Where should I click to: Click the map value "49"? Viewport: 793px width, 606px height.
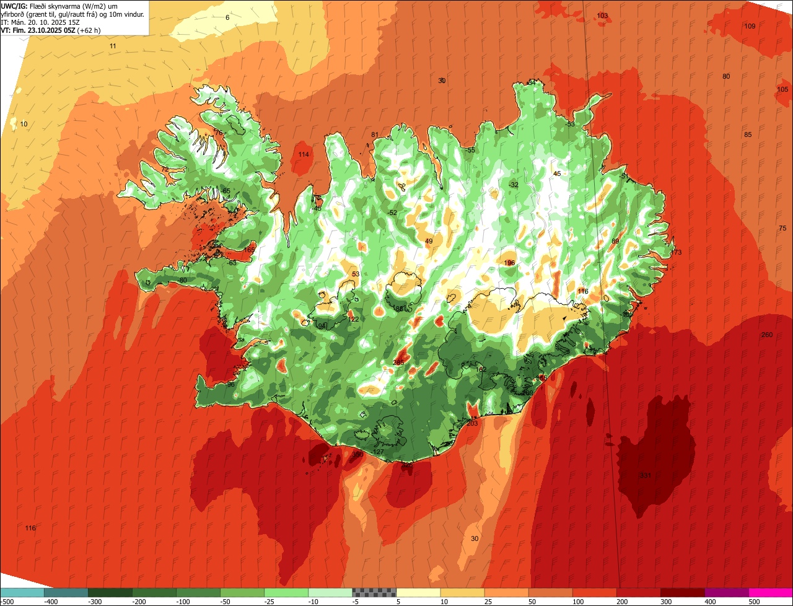(x=429, y=242)
